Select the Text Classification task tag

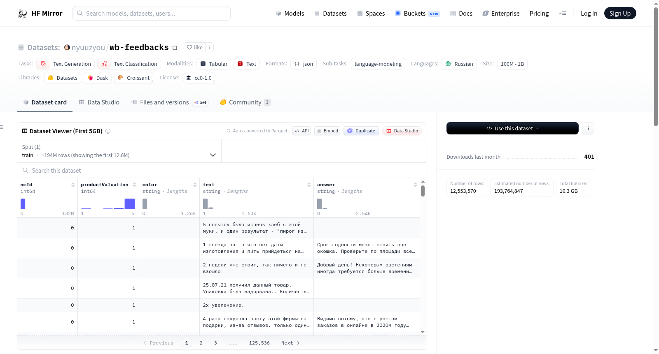coord(129,64)
